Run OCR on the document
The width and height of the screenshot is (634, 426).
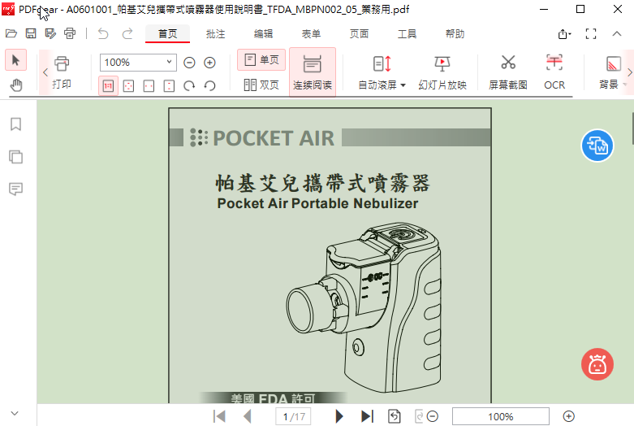(x=554, y=73)
